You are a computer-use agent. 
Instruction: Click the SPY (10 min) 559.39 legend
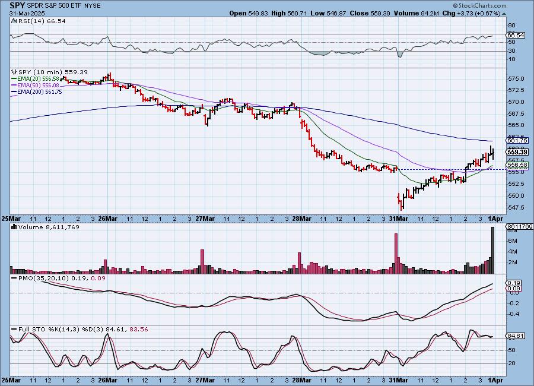53,72
